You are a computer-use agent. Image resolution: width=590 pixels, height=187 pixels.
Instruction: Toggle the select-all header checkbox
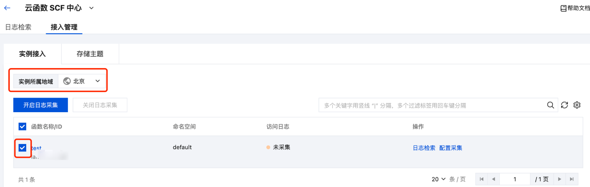(22, 126)
